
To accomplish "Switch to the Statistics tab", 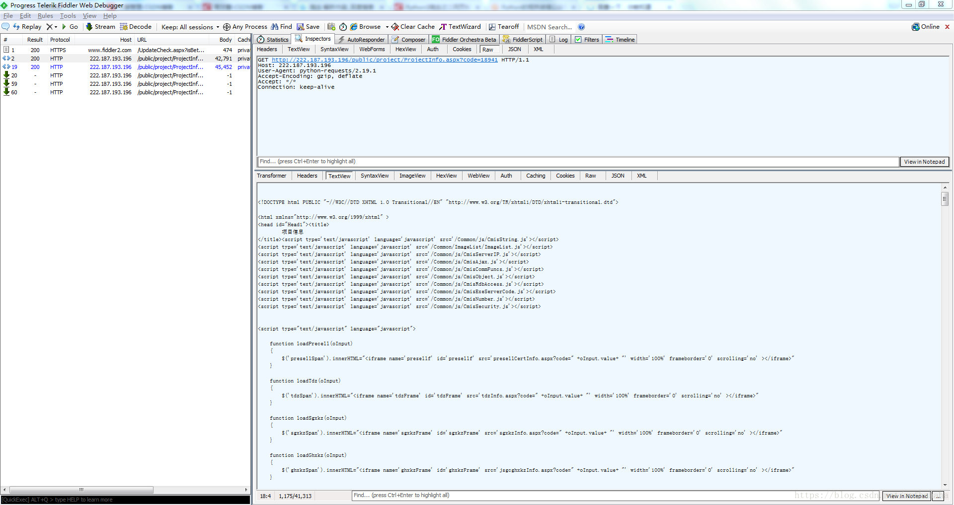I will click(x=273, y=40).
